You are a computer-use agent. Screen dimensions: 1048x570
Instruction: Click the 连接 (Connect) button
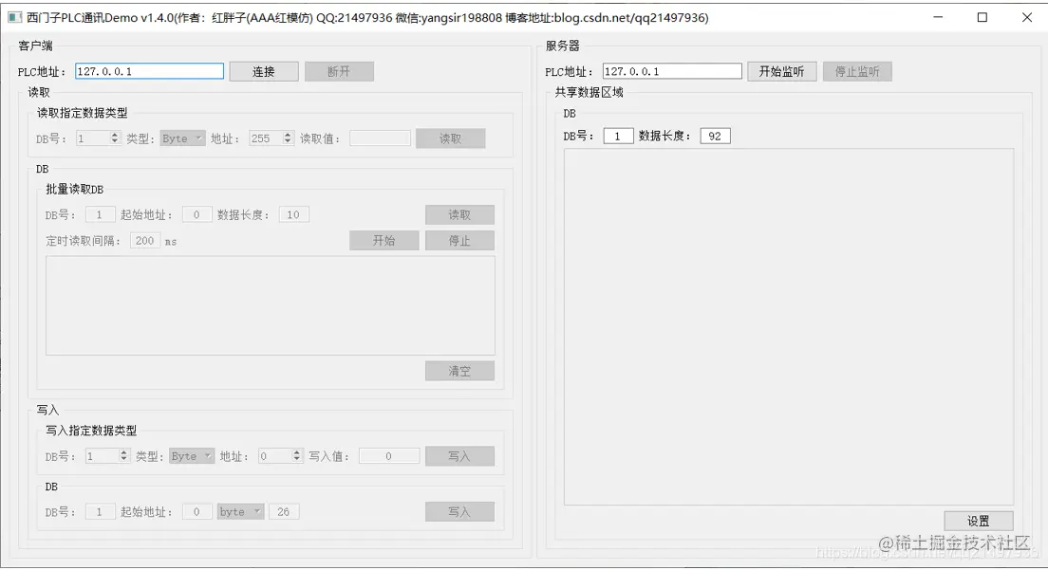[x=263, y=70]
